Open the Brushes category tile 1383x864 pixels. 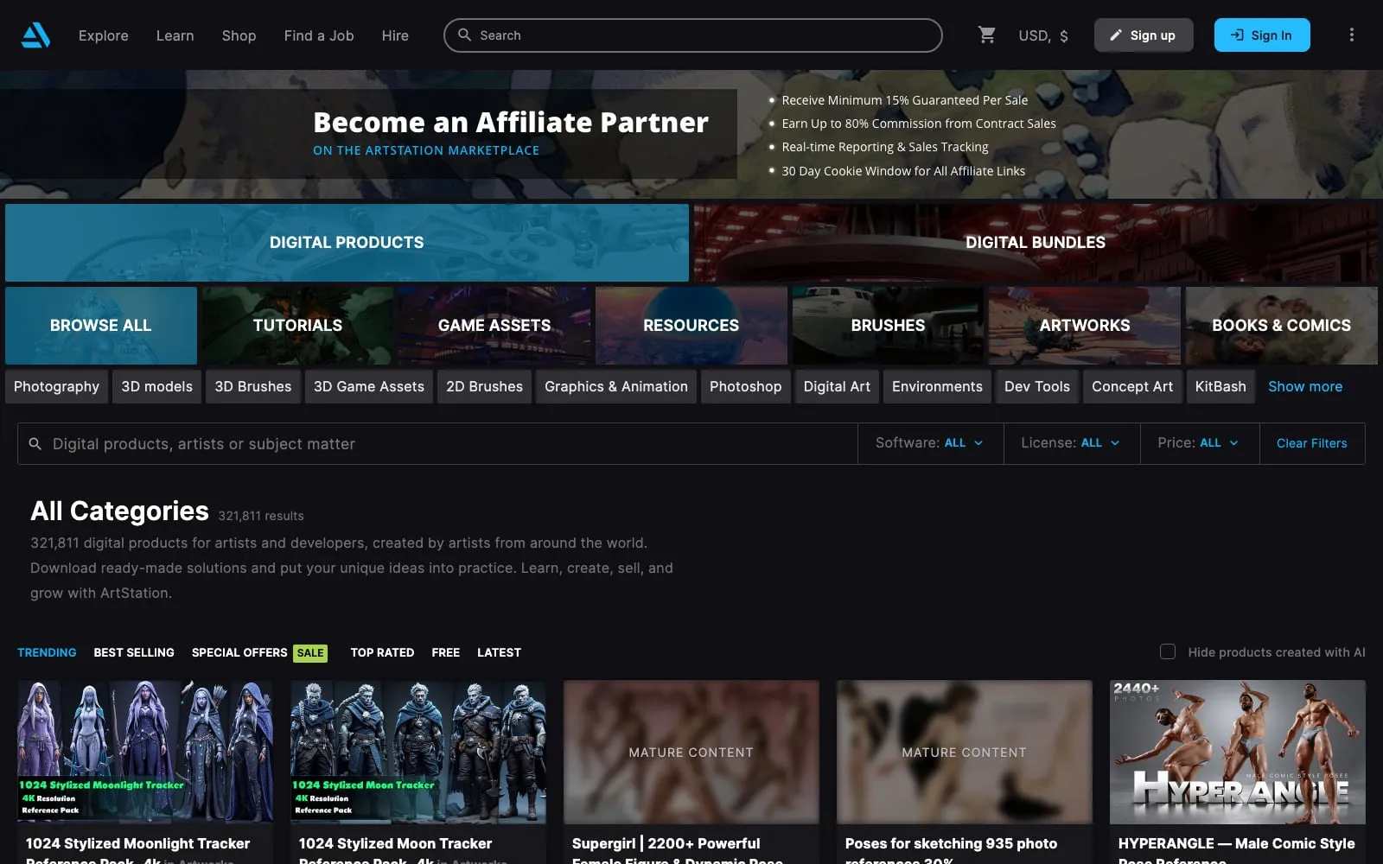pos(888,326)
